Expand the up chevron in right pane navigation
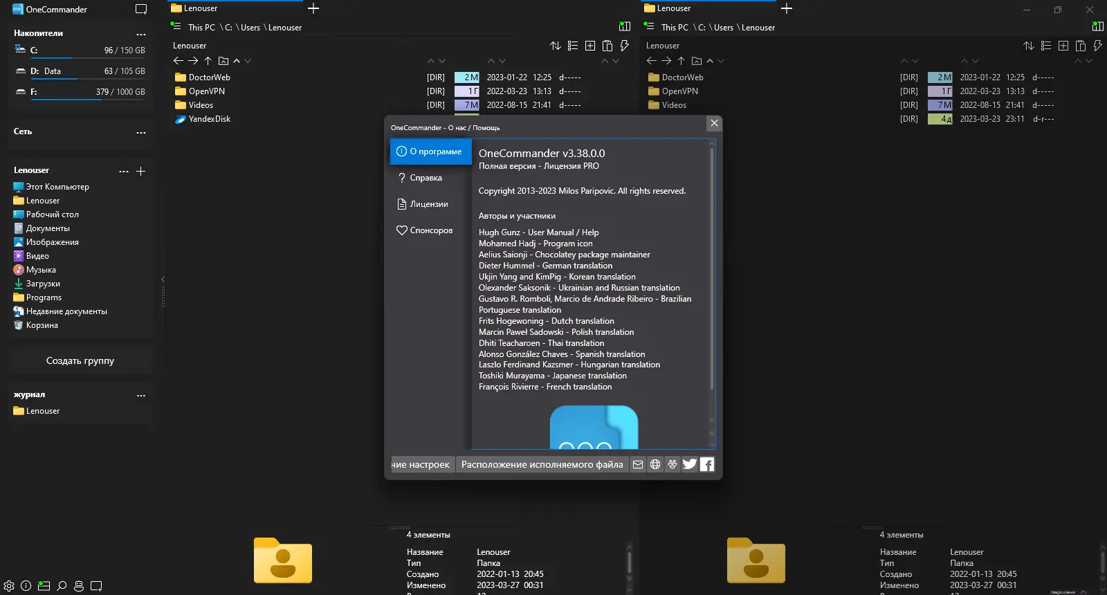The image size is (1107, 595). coord(710,61)
